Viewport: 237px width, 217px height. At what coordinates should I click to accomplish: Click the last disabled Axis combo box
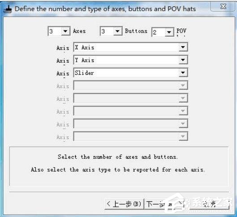tap(130, 136)
